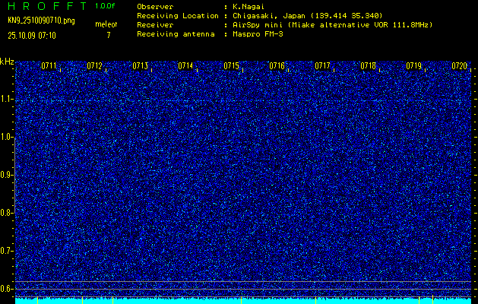Click the kHz axis unit label
The height and width of the screenshot is (304, 478).
coord(8,62)
